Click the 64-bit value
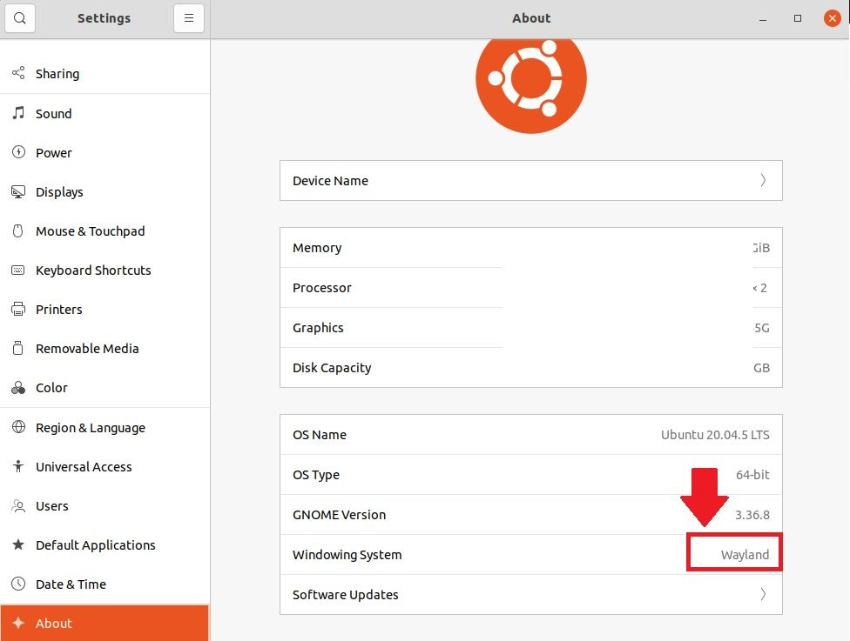The image size is (850, 641). (752, 475)
